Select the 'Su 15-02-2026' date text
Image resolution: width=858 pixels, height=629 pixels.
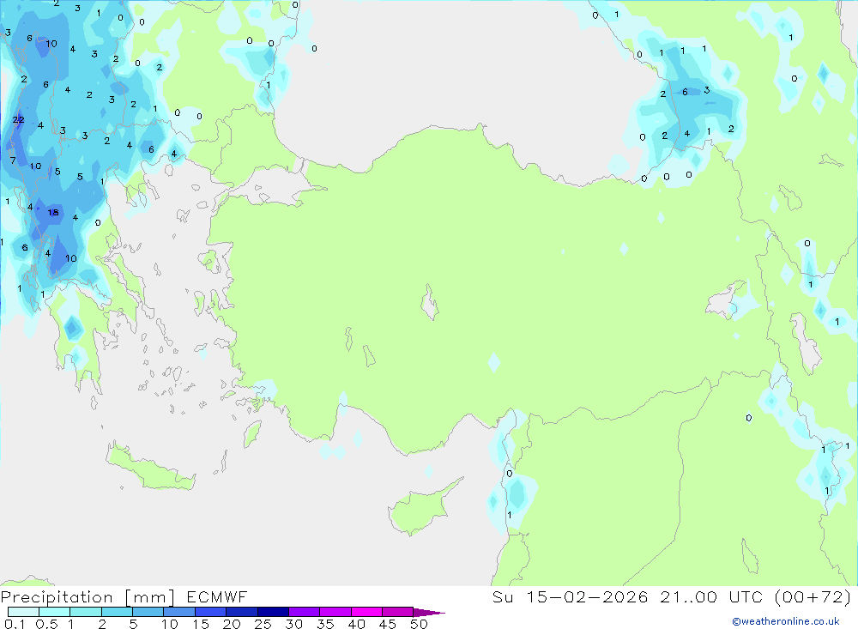coord(570,596)
